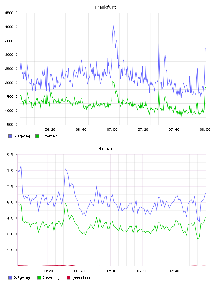The width and height of the screenshot is (211, 283).
Task: Click the 07:40 time label on Frankfurt chart
Action: pyautogui.click(x=174, y=129)
